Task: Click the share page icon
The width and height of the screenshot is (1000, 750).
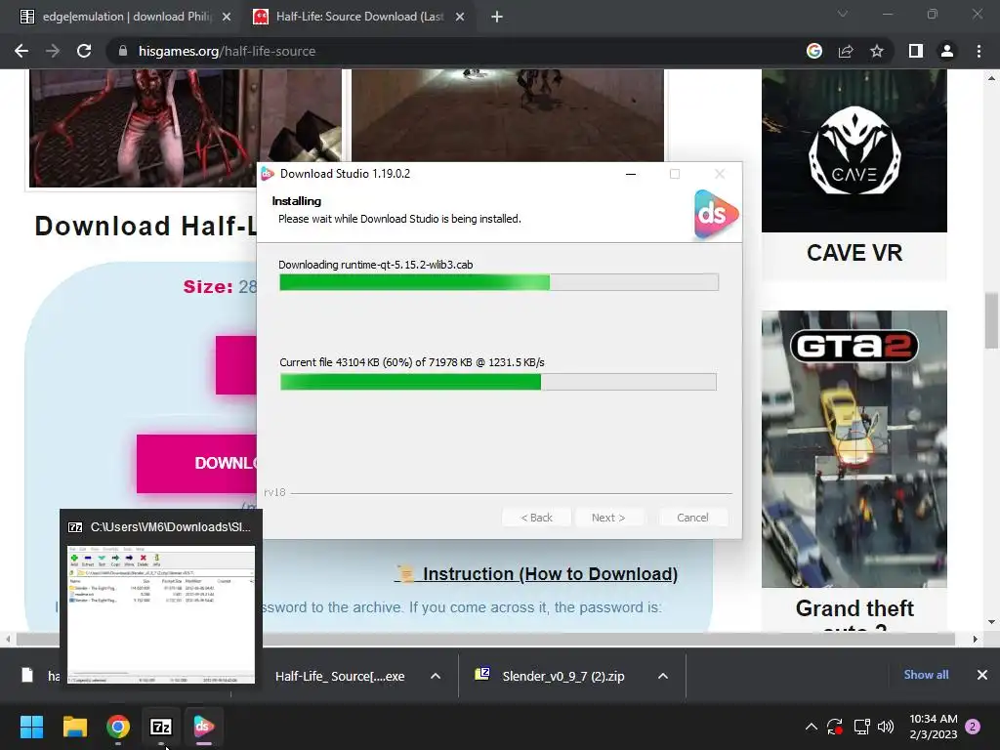Action: pyautogui.click(x=846, y=51)
